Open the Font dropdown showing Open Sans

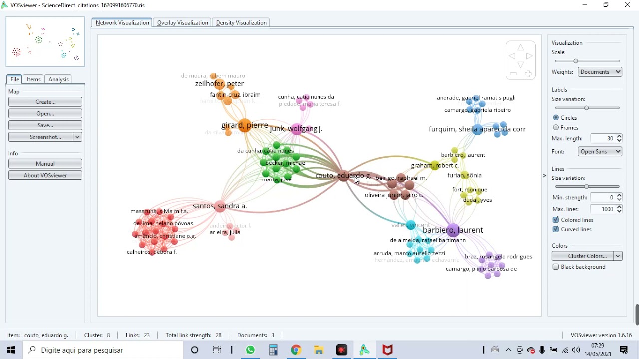click(600, 151)
